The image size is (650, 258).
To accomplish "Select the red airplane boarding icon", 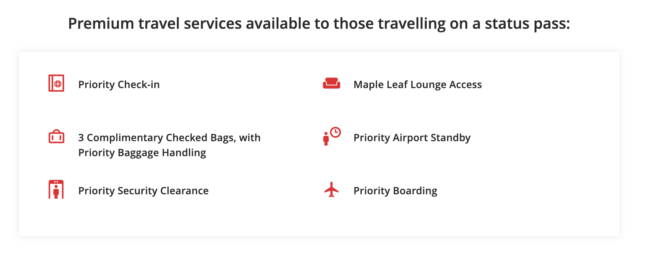I will point(332,190).
